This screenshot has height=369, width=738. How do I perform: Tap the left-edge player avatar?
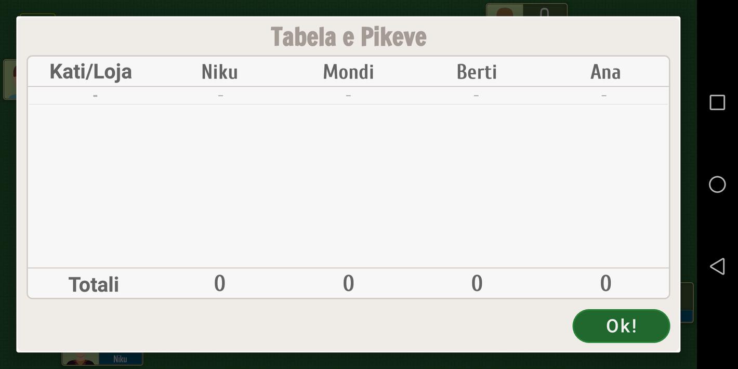(10, 80)
